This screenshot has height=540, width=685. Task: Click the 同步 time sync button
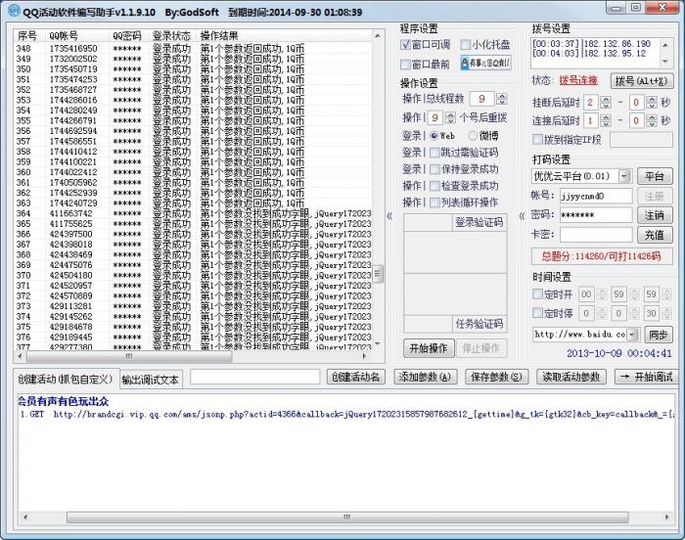[658, 335]
